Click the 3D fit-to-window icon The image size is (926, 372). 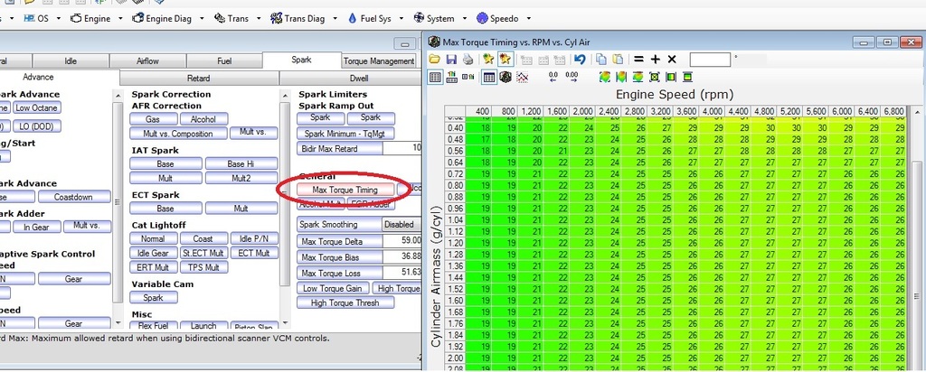click(x=654, y=77)
